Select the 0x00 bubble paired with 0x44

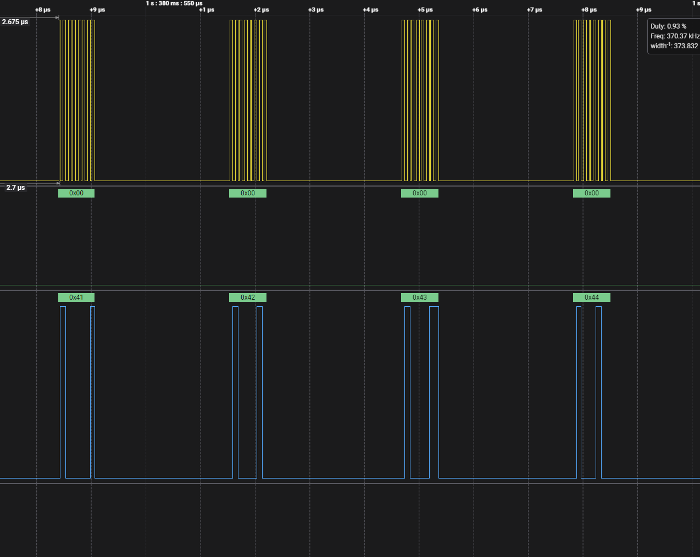(592, 193)
